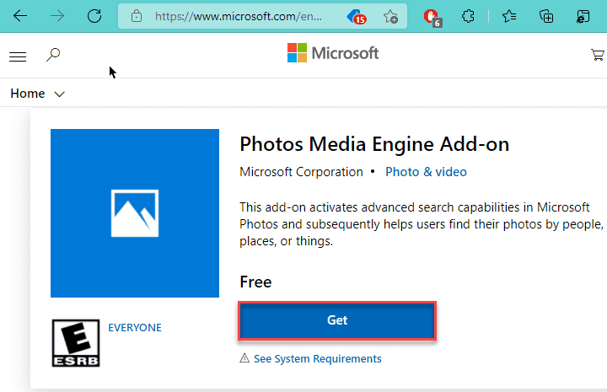
Task: Click the red extension icon with badge 6
Action: pyautogui.click(x=432, y=16)
